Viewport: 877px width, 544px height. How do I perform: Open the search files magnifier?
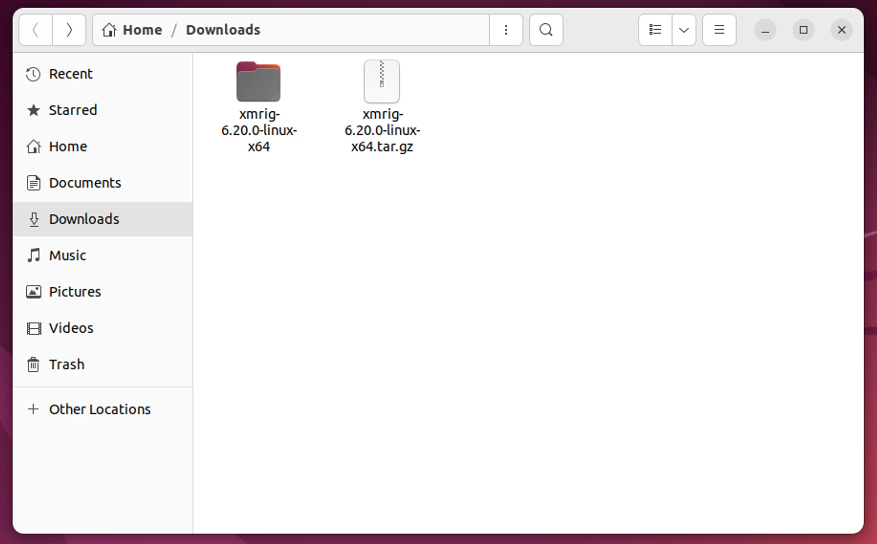point(545,30)
